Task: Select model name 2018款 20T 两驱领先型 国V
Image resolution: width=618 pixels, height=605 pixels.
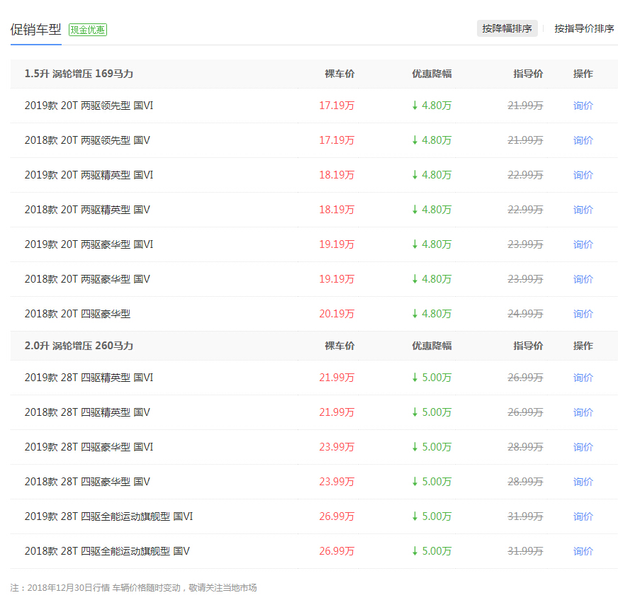Action: coord(87,140)
